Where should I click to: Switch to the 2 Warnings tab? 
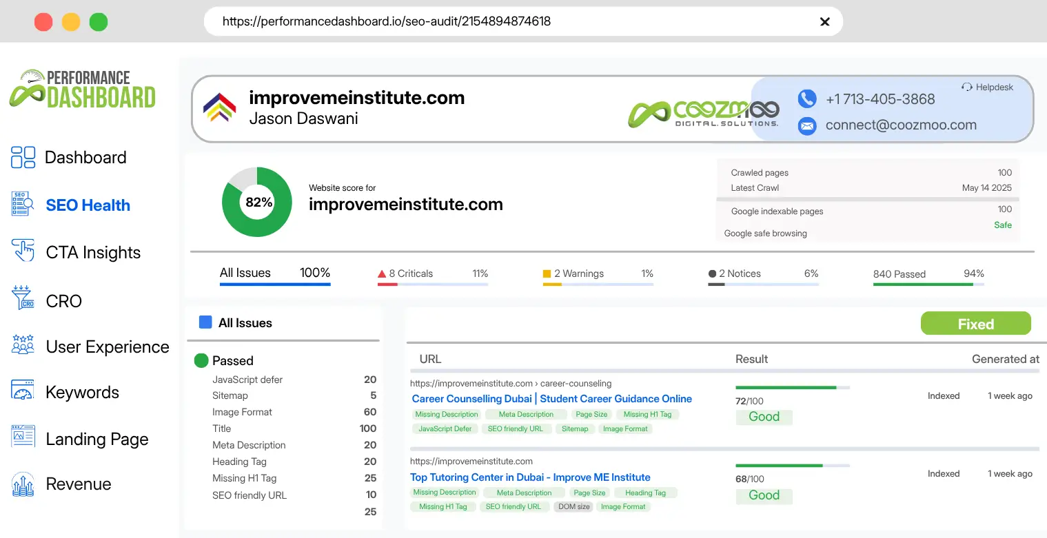tap(598, 275)
